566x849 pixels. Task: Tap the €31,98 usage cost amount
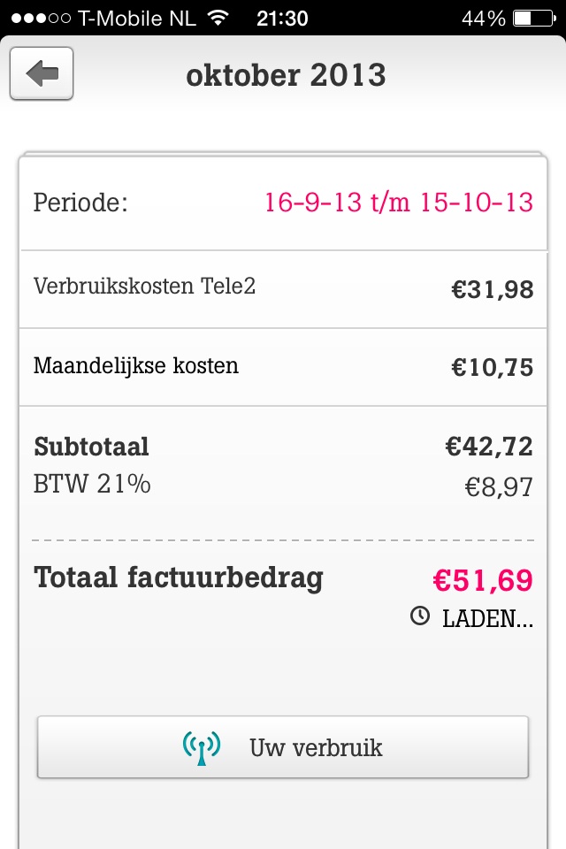[492, 289]
